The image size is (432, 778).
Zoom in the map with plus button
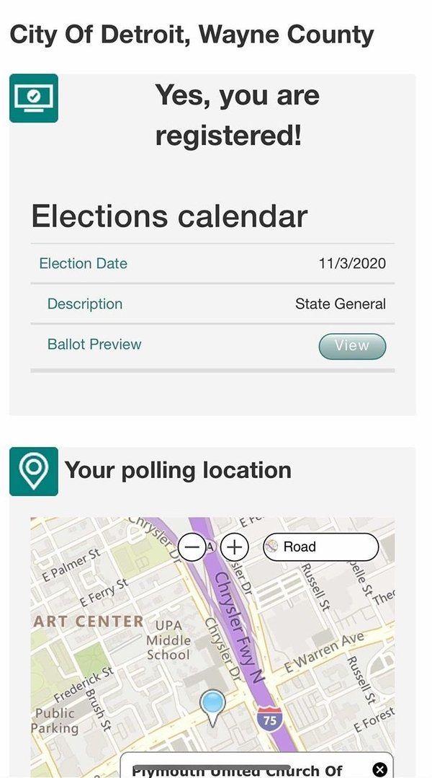pyautogui.click(x=234, y=547)
